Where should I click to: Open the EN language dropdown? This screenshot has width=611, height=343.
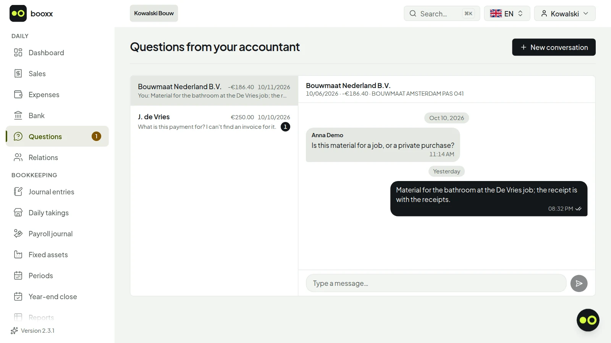[x=507, y=13]
